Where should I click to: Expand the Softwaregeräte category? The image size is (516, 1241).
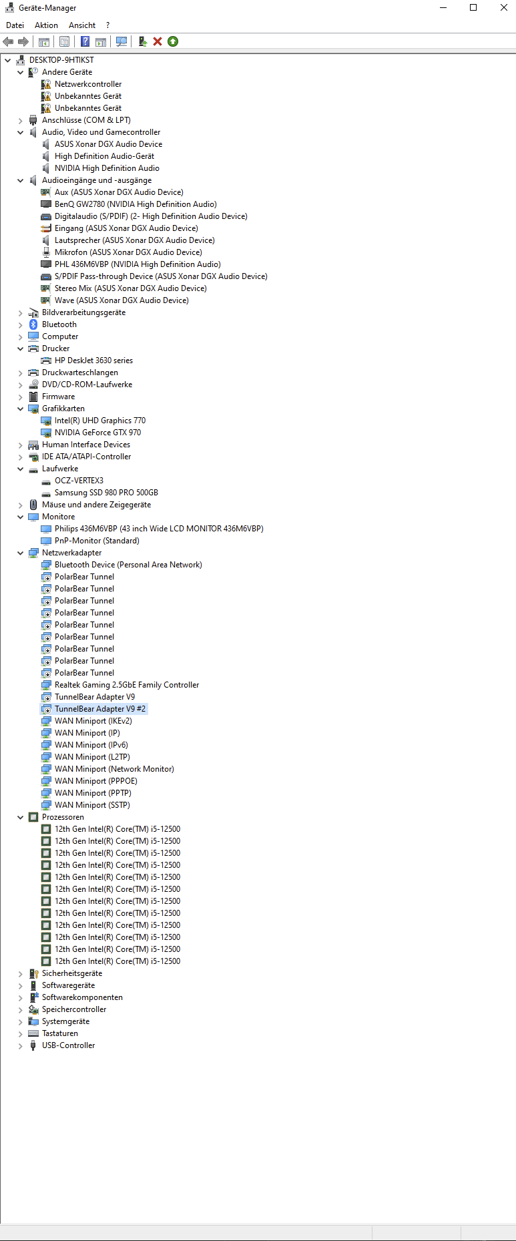click(x=20, y=985)
